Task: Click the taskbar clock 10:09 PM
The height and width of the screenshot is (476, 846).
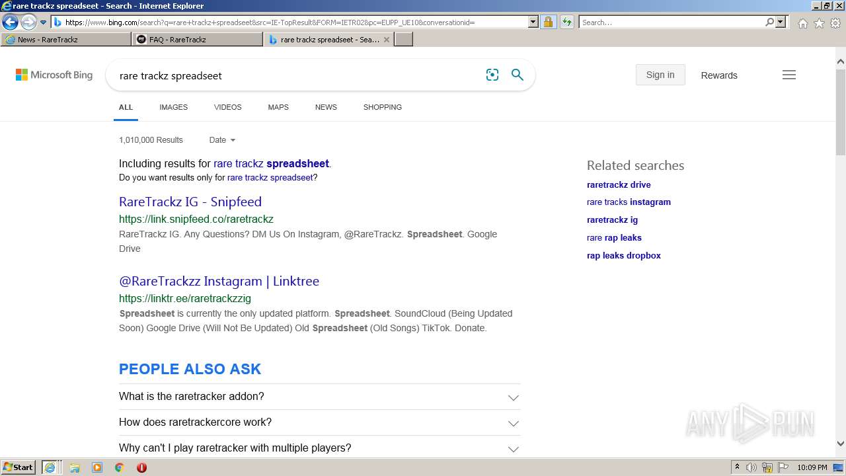Action: (812, 467)
